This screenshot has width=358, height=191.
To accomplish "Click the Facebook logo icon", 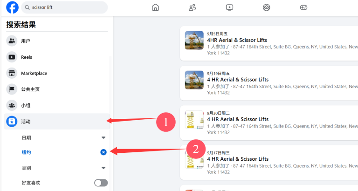I will click(12, 7).
